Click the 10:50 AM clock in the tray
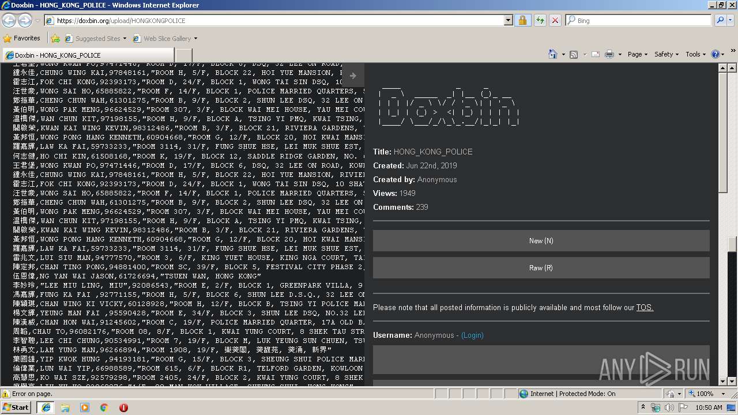The width and height of the screenshot is (738, 415). click(x=709, y=408)
